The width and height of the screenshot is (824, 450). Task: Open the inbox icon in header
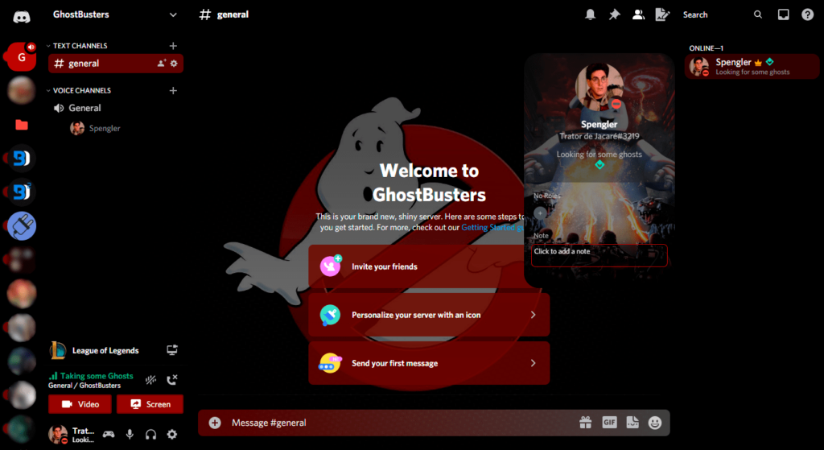[x=783, y=14]
